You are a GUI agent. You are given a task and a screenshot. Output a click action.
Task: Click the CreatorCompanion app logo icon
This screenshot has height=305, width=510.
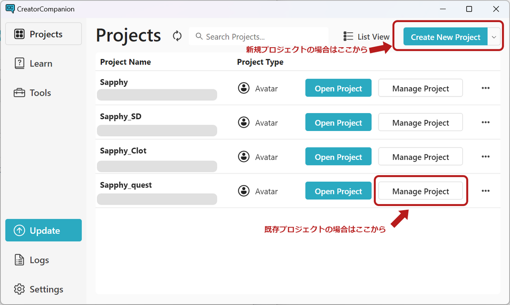(x=10, y=9)
